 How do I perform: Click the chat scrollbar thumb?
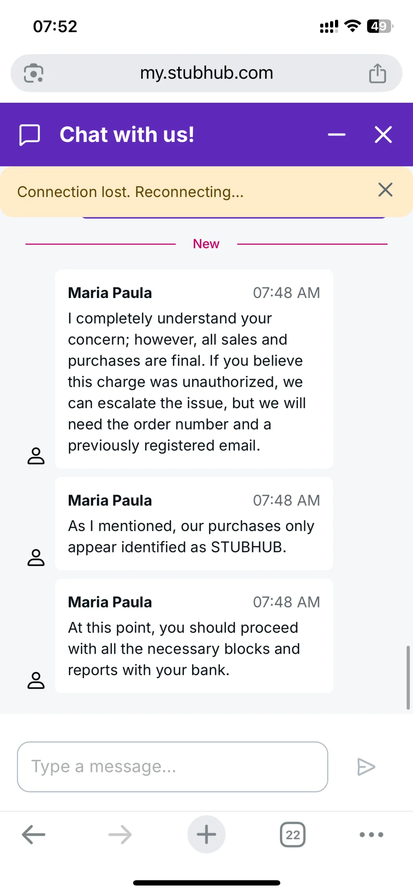coord(408,677)
